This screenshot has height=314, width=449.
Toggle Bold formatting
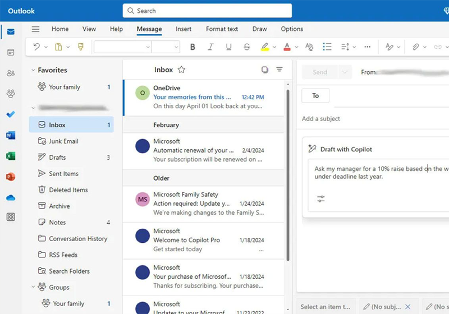point(193,47)
